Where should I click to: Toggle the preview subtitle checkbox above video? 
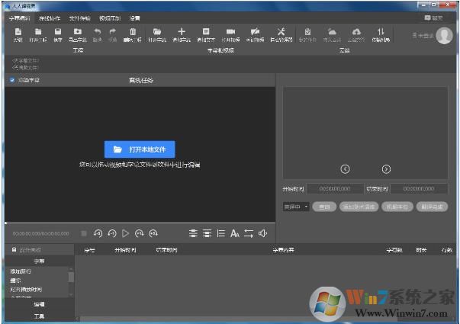point(12,80)
